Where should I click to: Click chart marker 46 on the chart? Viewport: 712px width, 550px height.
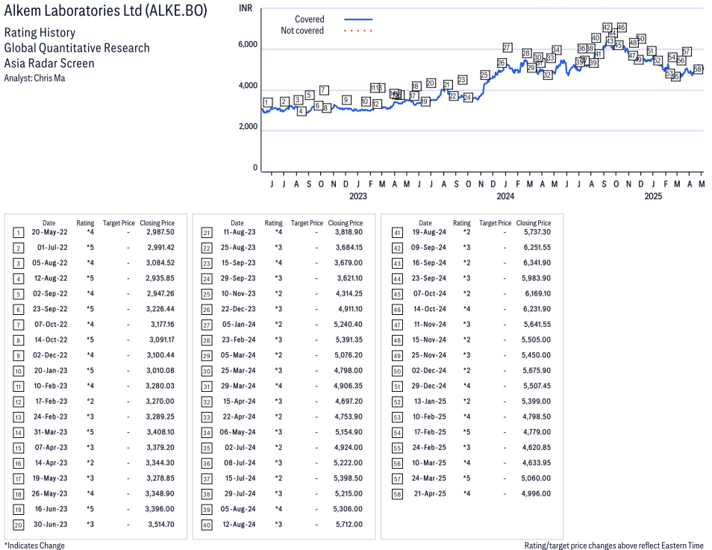(622, 28)
